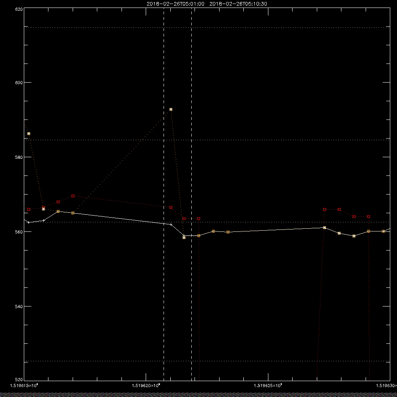Image resolution: width=397 pixels, height=397 pixels.
Task: Click the y-axis label 600
Action: 20,83
